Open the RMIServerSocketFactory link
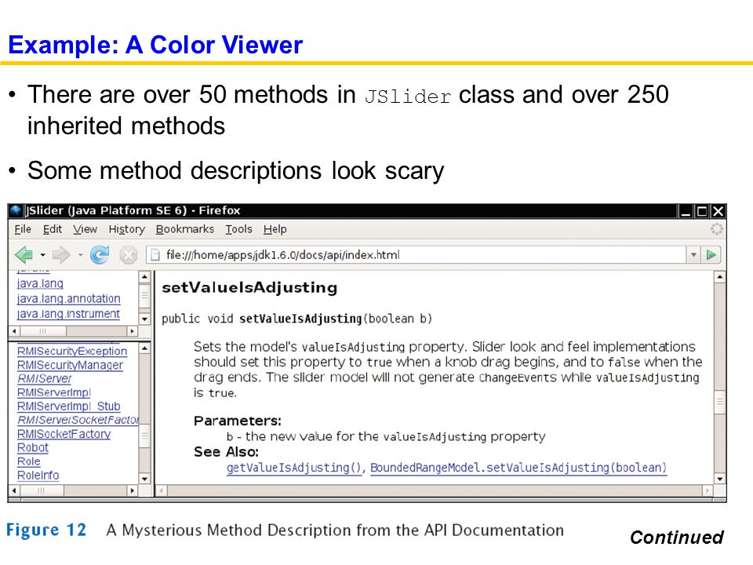Screen dimensions: 753x565 (x=78, y=420)
